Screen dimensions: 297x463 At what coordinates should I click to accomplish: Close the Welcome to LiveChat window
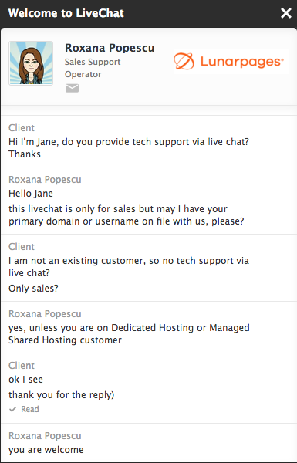[285, 13]
